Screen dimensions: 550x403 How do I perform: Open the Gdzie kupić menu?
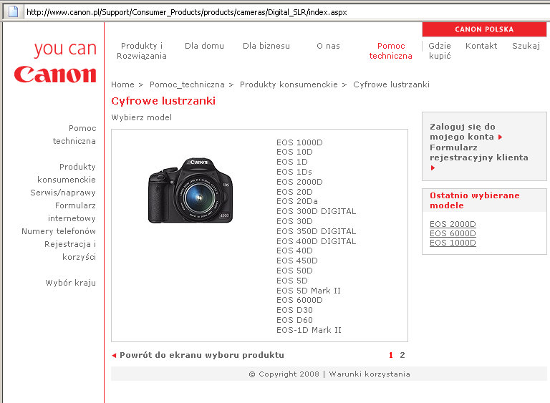coord(440,51)
